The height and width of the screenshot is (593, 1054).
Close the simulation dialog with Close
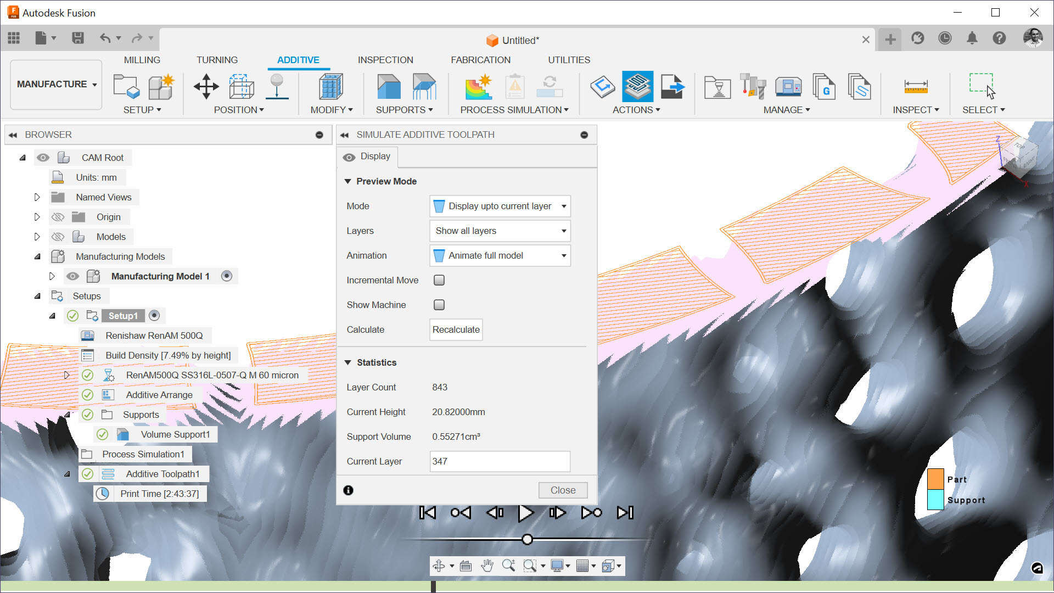563,490
